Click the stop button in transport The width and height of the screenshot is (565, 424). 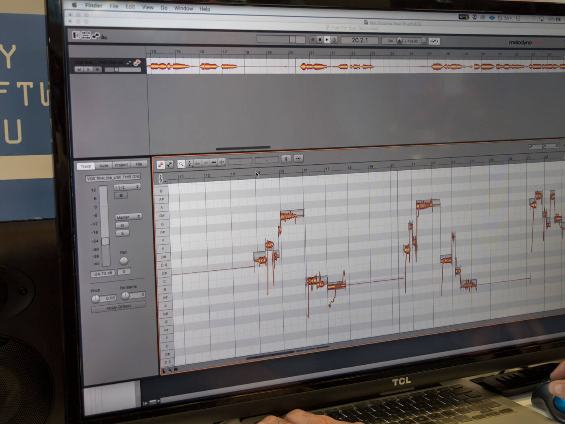click(x=319, y=39)
